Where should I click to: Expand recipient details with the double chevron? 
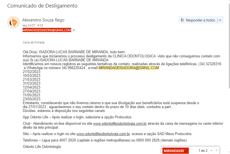click(74, 30)
